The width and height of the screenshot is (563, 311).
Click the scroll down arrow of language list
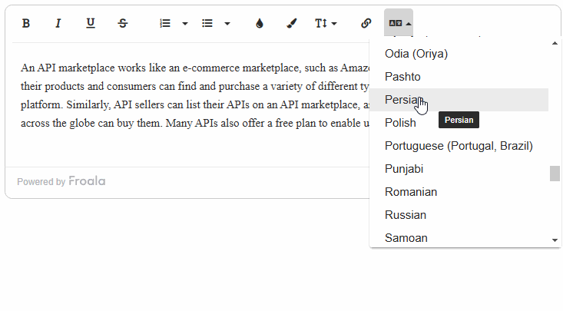pos(555,240)
